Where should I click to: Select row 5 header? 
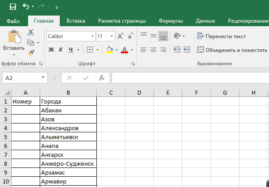click(x=5, y=137)
